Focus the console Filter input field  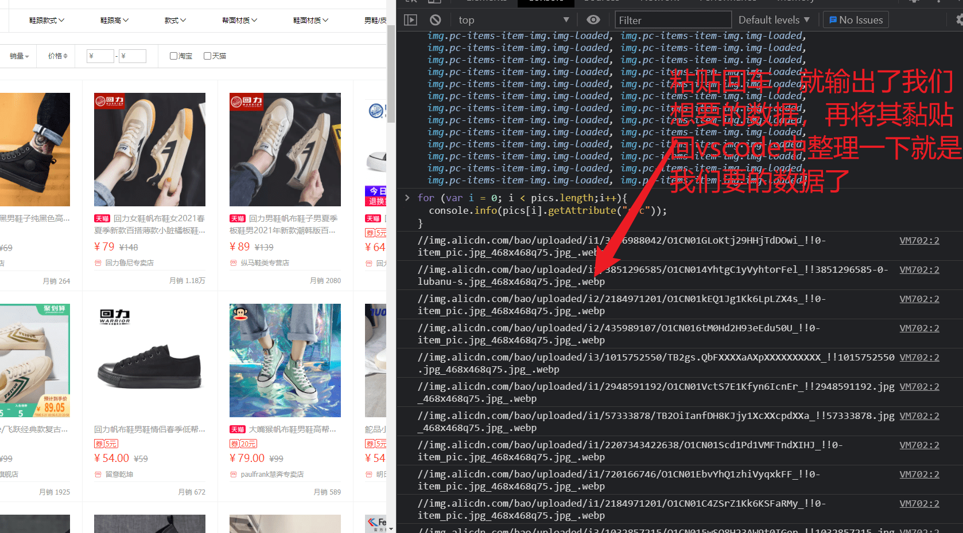click(673, 20)
